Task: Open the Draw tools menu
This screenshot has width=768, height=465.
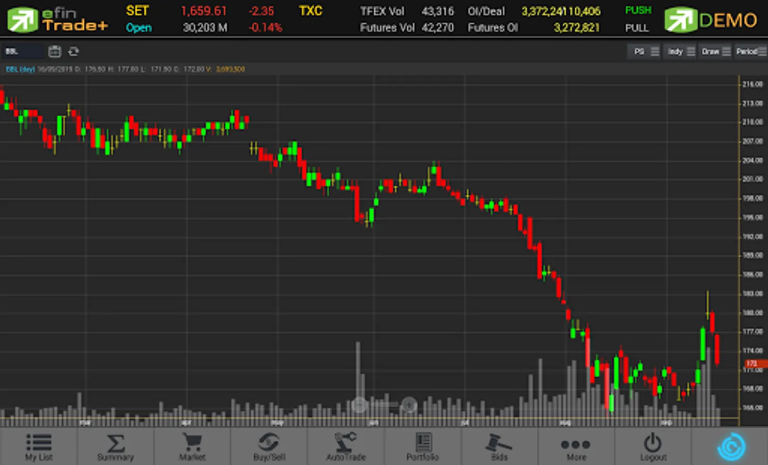Action: click(715, 51)
